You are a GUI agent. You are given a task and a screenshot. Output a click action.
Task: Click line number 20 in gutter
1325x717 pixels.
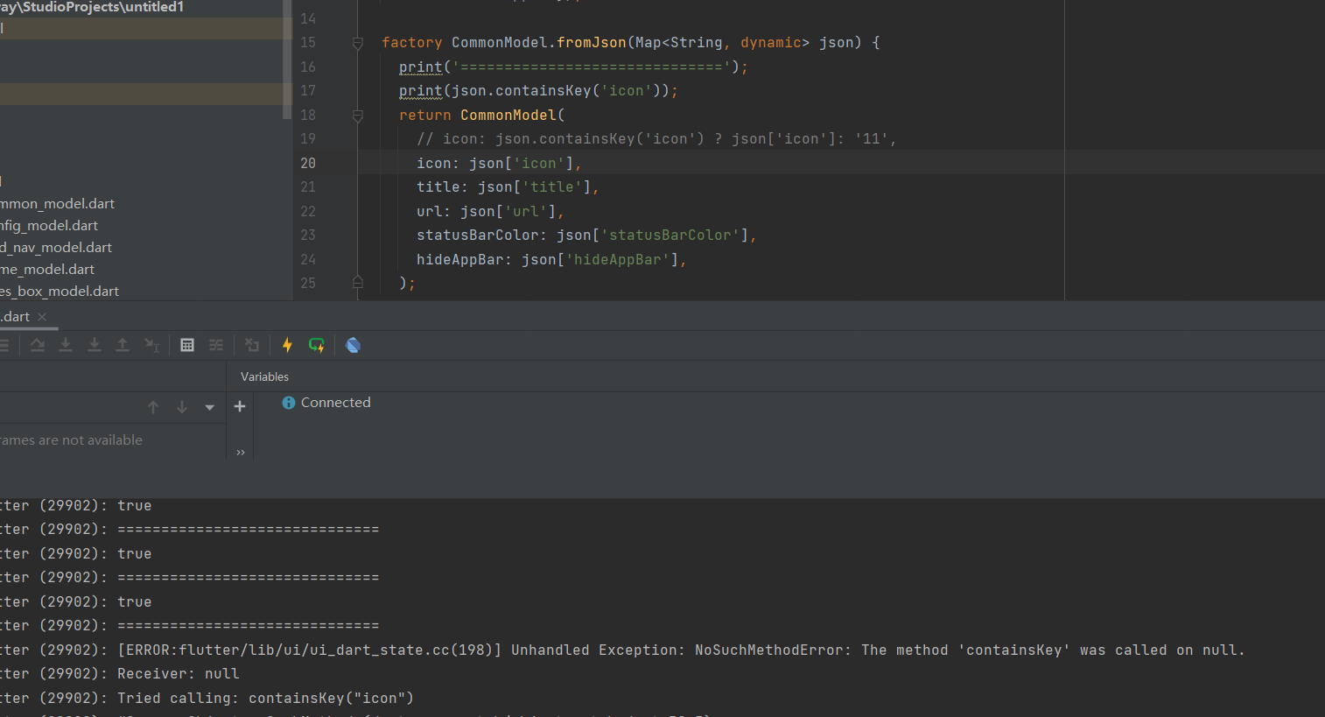pos(308,163)
